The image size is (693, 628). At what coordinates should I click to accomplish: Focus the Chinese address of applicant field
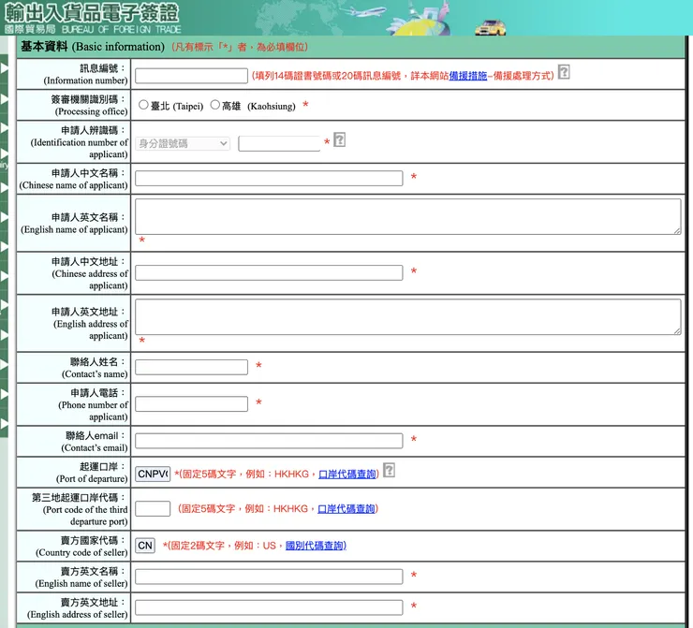(x=269, y=272)
